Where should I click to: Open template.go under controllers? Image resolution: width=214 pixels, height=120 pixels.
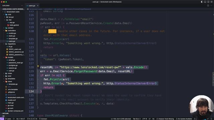pos(13,39)
